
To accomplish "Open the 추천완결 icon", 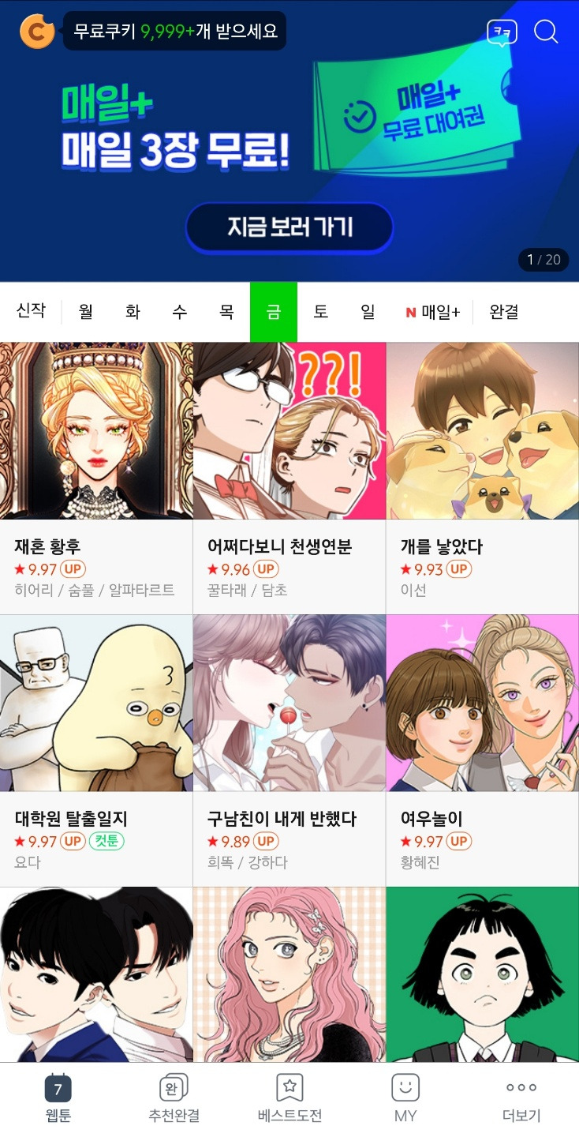I will point(174,1087).
